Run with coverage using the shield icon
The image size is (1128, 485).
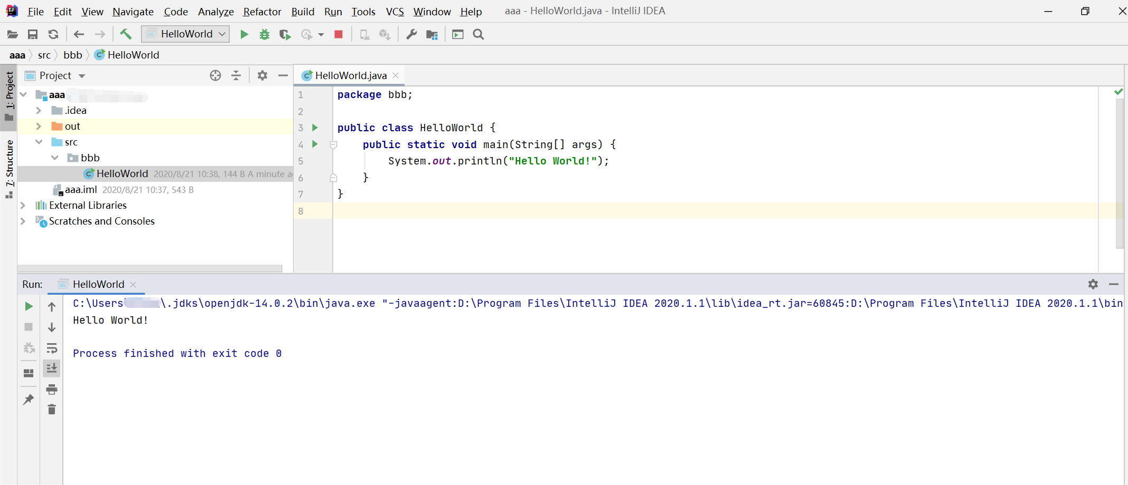click(285, 34)
